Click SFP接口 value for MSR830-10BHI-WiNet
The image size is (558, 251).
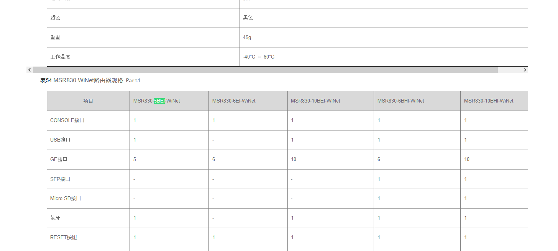(466, 179)
